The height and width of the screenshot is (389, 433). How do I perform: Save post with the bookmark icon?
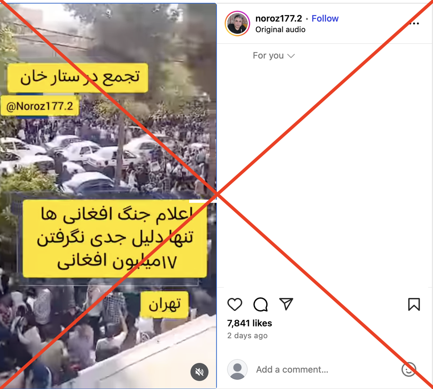tap(414, 304)
